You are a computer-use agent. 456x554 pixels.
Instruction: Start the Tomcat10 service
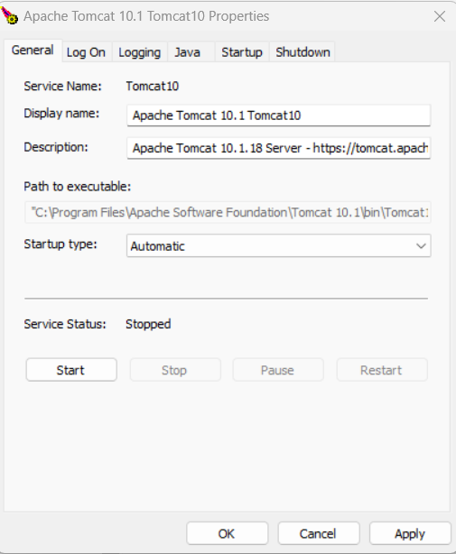pyautogui.click(x=71, y=370)
